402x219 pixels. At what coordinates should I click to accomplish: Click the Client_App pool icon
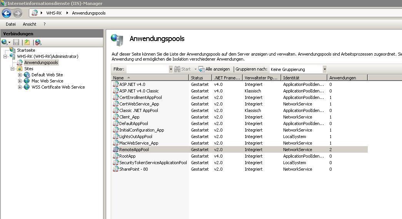(116, 117)
